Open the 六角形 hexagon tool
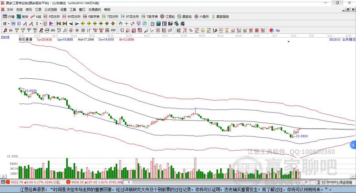This screenshot has width=356, height=193. click(x=202, y=16)
